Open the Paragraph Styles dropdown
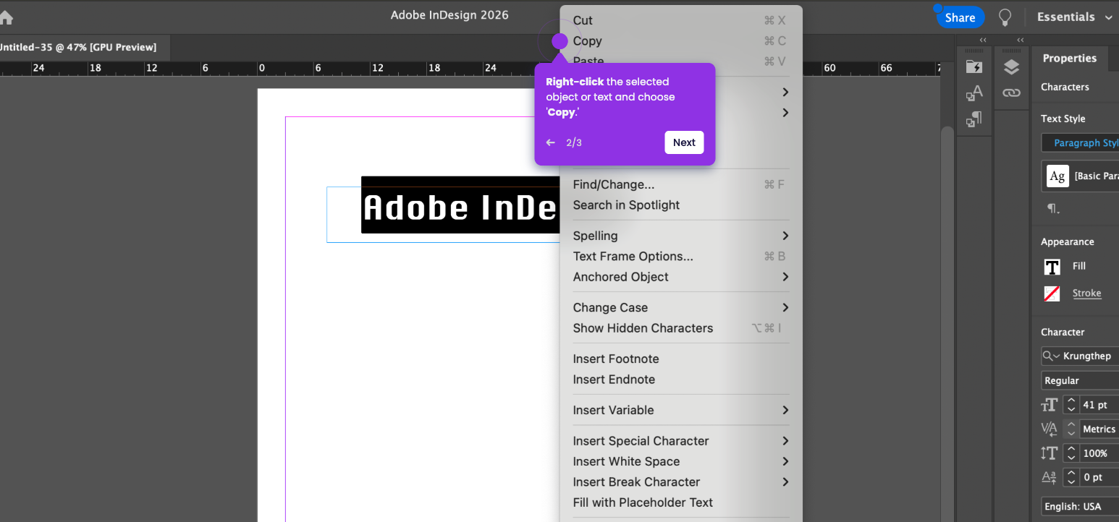Screen dimensions: 1119x522 click(x=1081, y=143)
